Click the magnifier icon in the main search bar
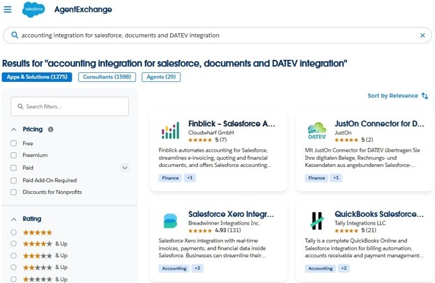Image resolution: width=435 pixels, height=283 pixels. pyautogui.click(x=15, y=35)
